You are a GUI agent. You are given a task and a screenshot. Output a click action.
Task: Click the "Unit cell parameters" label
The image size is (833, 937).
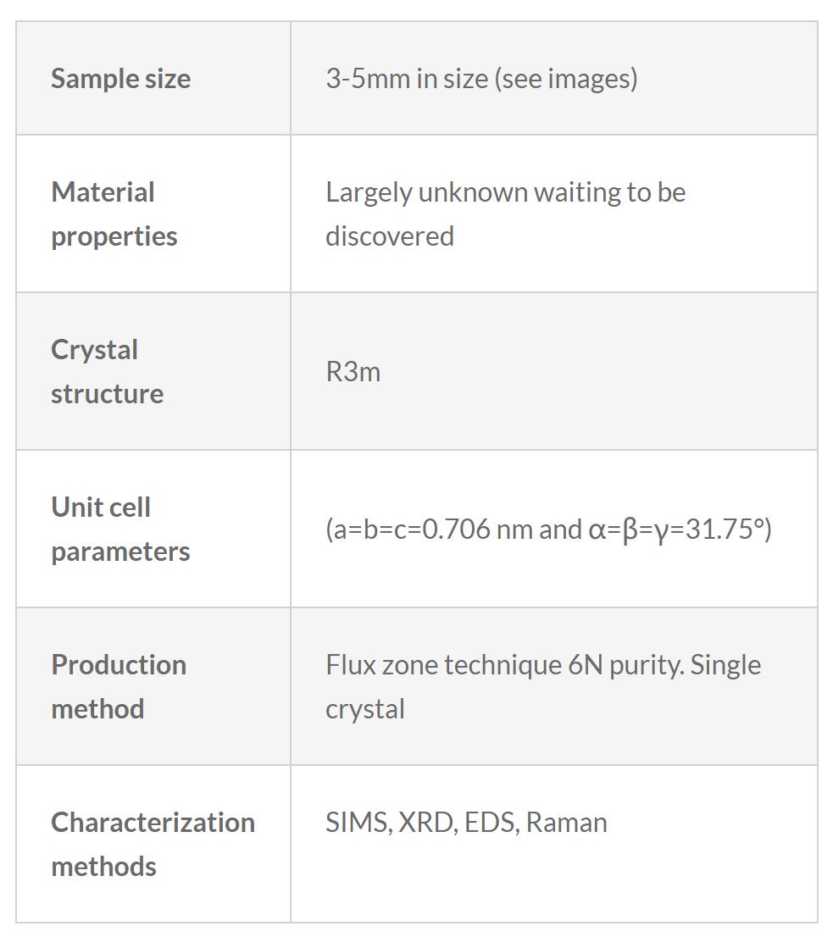coord(119,529)
